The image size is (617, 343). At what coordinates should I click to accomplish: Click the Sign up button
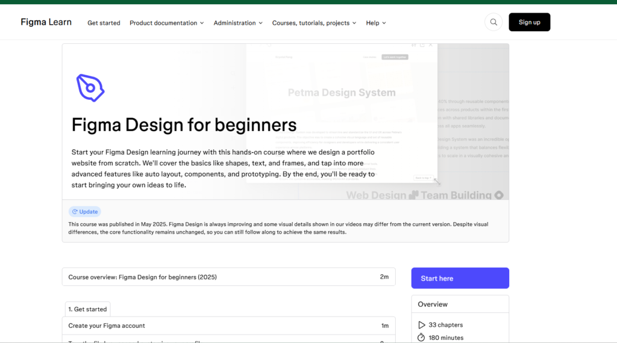pos(529,22)
